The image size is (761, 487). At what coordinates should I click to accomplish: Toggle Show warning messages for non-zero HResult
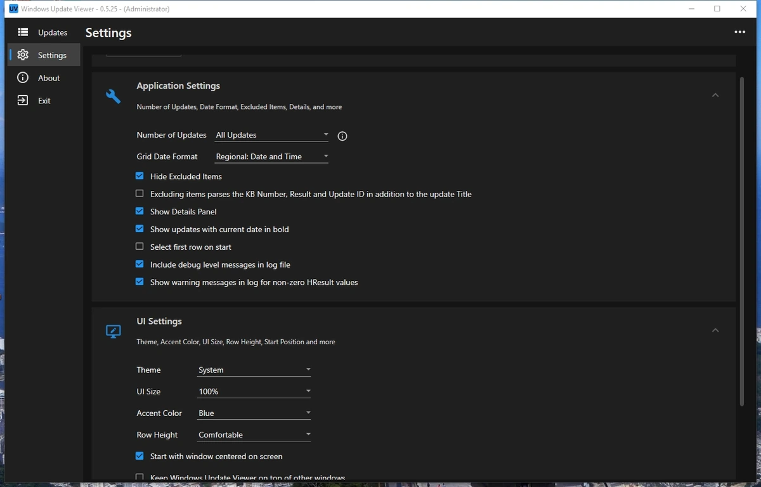pyautogui.click(x=140, y=282)
